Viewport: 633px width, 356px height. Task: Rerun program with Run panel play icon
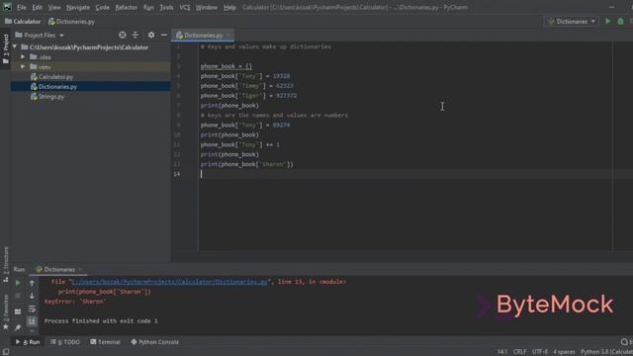[x=18, y=283]
